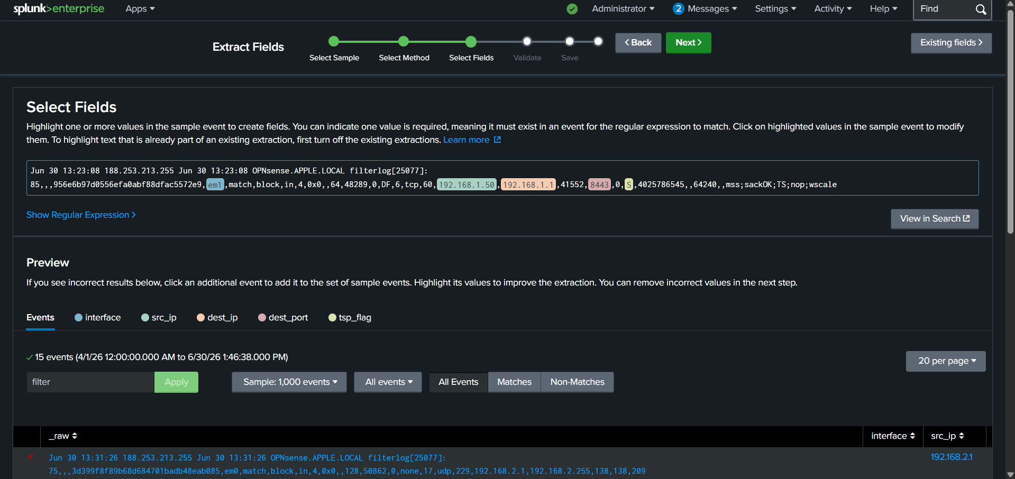1015x479 pixels.
Task: Switch to the Events tab
Action: [x=40, y=318]
